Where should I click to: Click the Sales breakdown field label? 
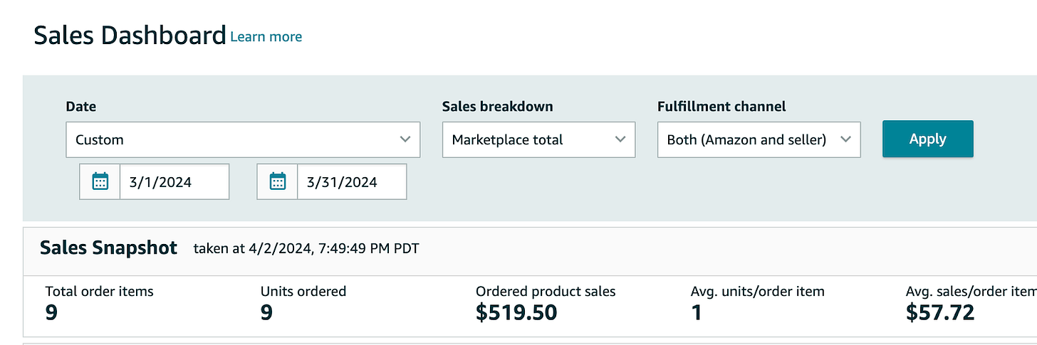click(498, 107)
